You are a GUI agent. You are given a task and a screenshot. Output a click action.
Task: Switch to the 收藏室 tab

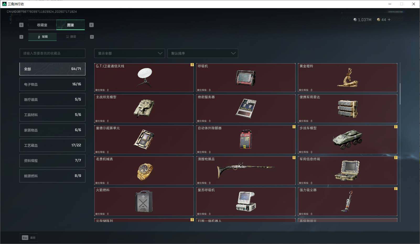[42, 25]
